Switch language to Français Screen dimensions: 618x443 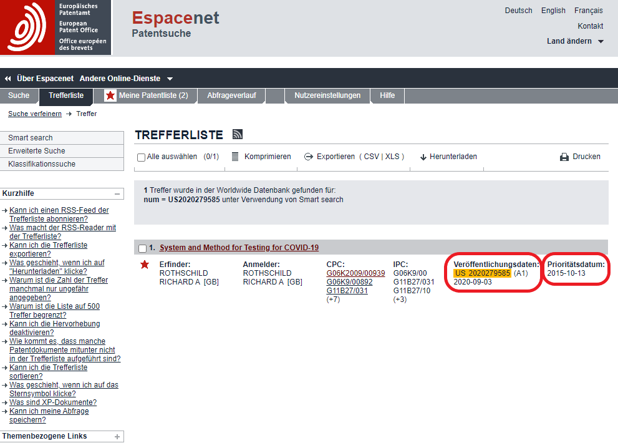click(589, 11)
